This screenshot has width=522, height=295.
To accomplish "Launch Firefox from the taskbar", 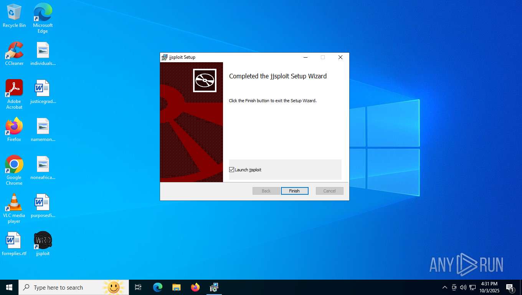I will [195, 287].
